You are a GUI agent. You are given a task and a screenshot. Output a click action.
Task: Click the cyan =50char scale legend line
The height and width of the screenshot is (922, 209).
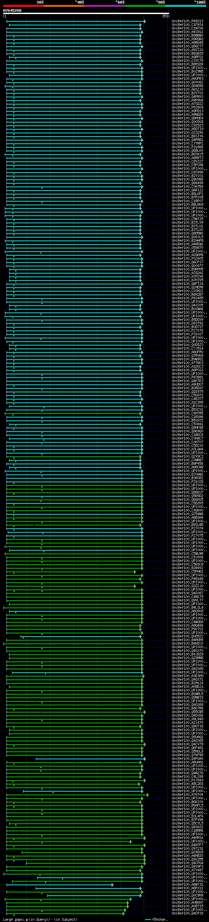(x=148, y=919)
